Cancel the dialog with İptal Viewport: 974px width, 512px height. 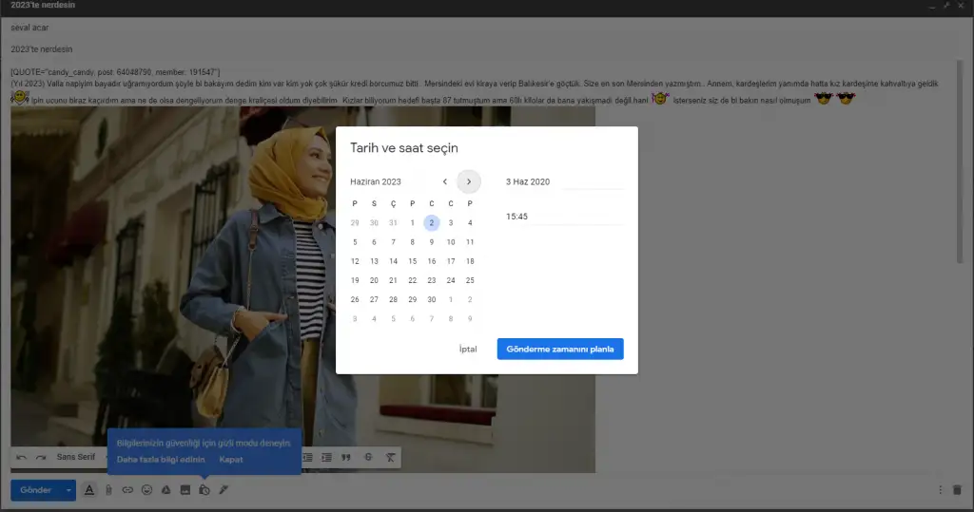(468, 350)
